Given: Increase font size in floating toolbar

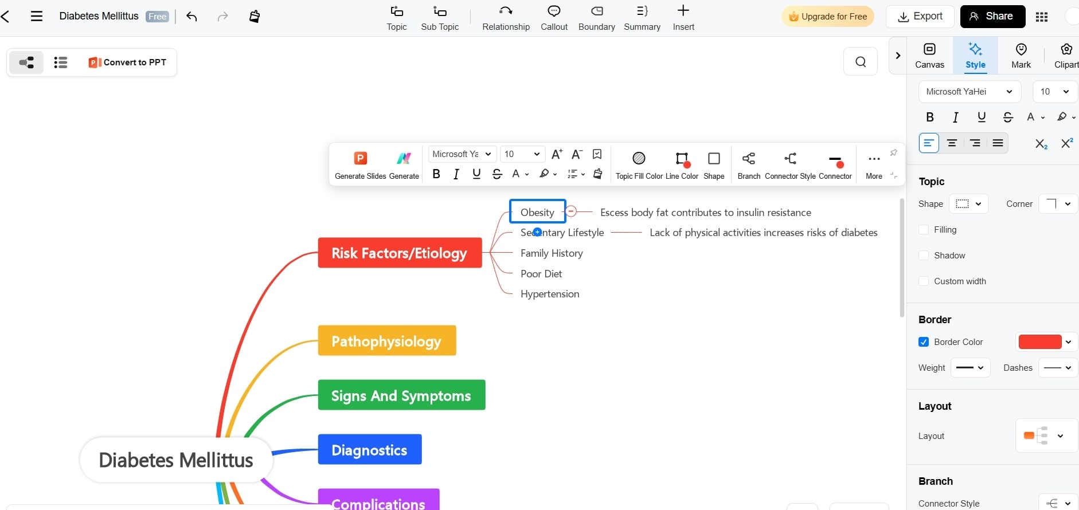Looking at the screenshot, I should tap(557, 154).
